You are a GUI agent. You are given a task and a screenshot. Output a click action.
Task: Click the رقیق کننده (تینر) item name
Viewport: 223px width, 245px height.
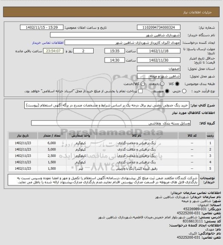coord(137,168)
